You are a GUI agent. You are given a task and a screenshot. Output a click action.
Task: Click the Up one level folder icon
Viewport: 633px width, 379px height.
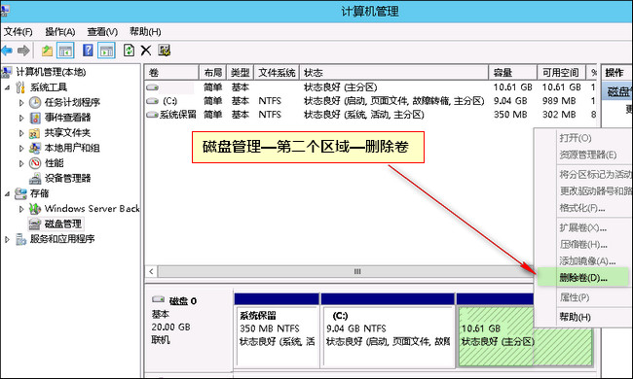(48, 51)
